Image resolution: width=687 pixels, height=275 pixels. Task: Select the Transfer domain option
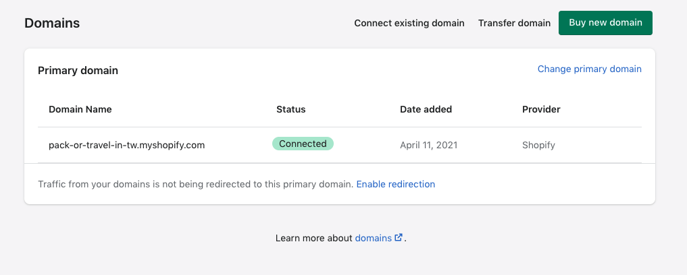[x=514, y=23]
